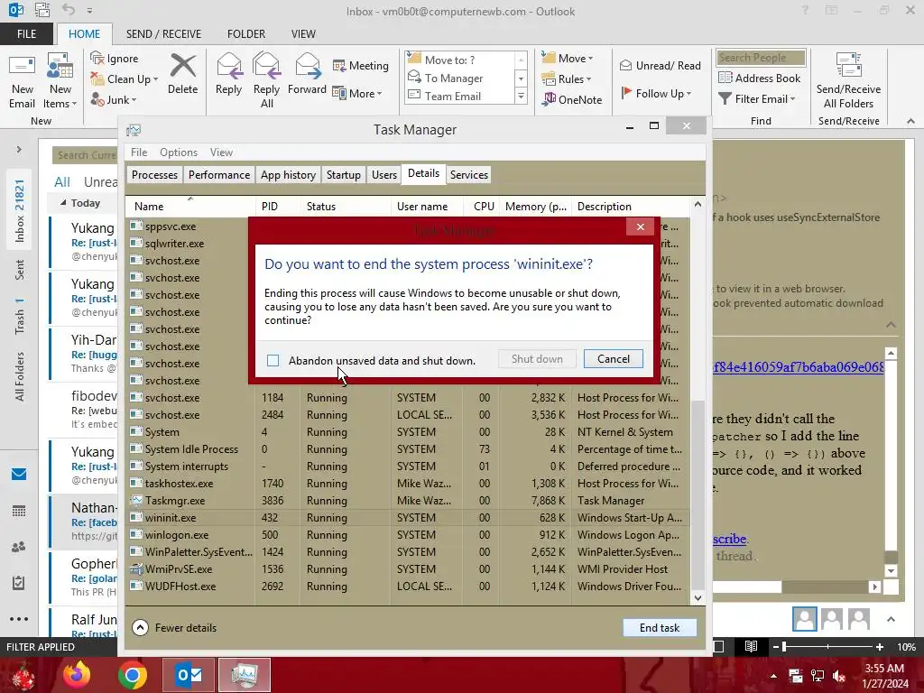Sort processes by Name column header
This screenshot has height=693, width=924.
(189, 207)
